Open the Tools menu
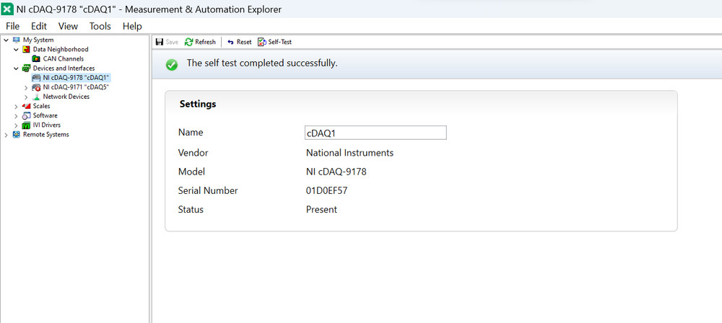This screenshot has width=722, height=323. pos(100,26)
